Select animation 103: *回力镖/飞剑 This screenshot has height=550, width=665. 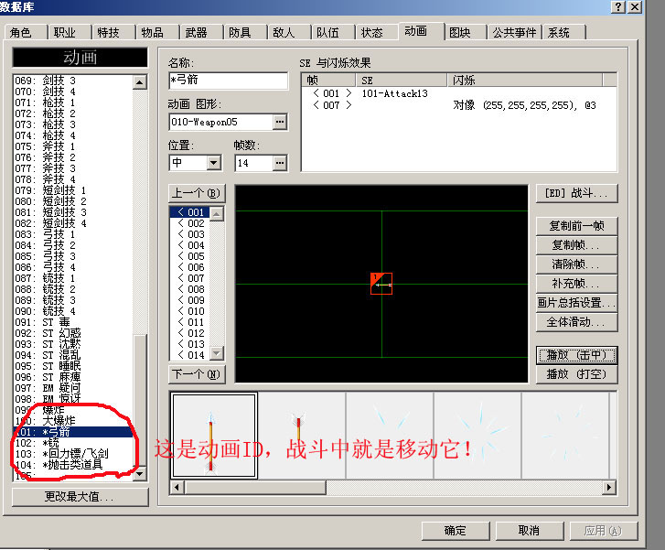(x=73, y=454)
